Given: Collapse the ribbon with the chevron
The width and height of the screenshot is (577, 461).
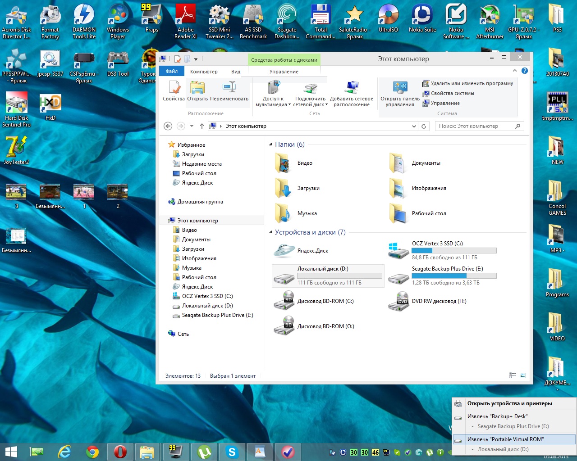Looking at the screenshot, I should tap(515, 71).
